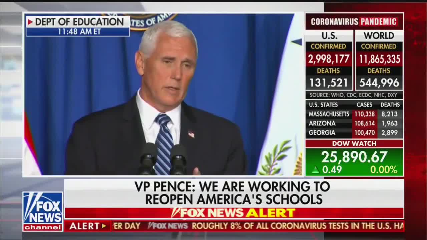The image size is (427, 240).
Task: Click the green Dow up-arrow triangle
Action: 315,170
